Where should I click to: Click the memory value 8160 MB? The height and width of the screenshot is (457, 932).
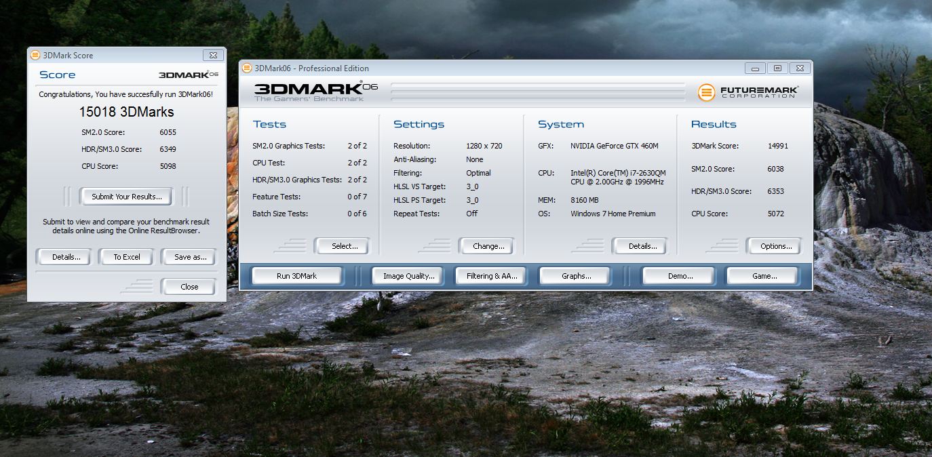(584, 200)
